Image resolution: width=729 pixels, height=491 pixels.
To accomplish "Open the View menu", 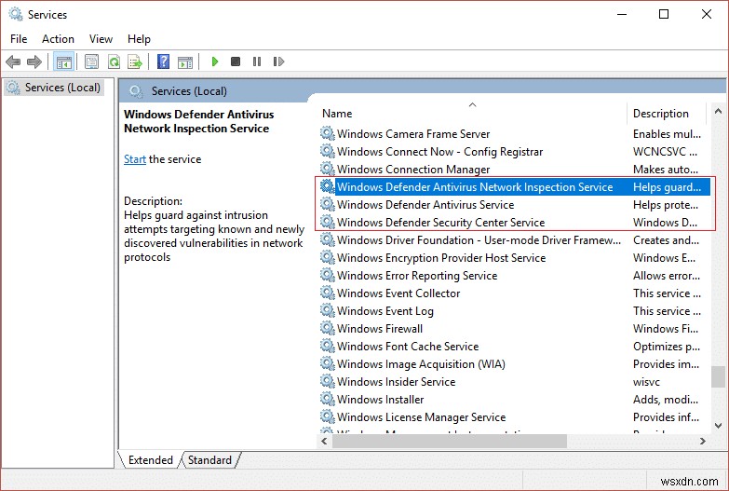I will coord(101,39).
